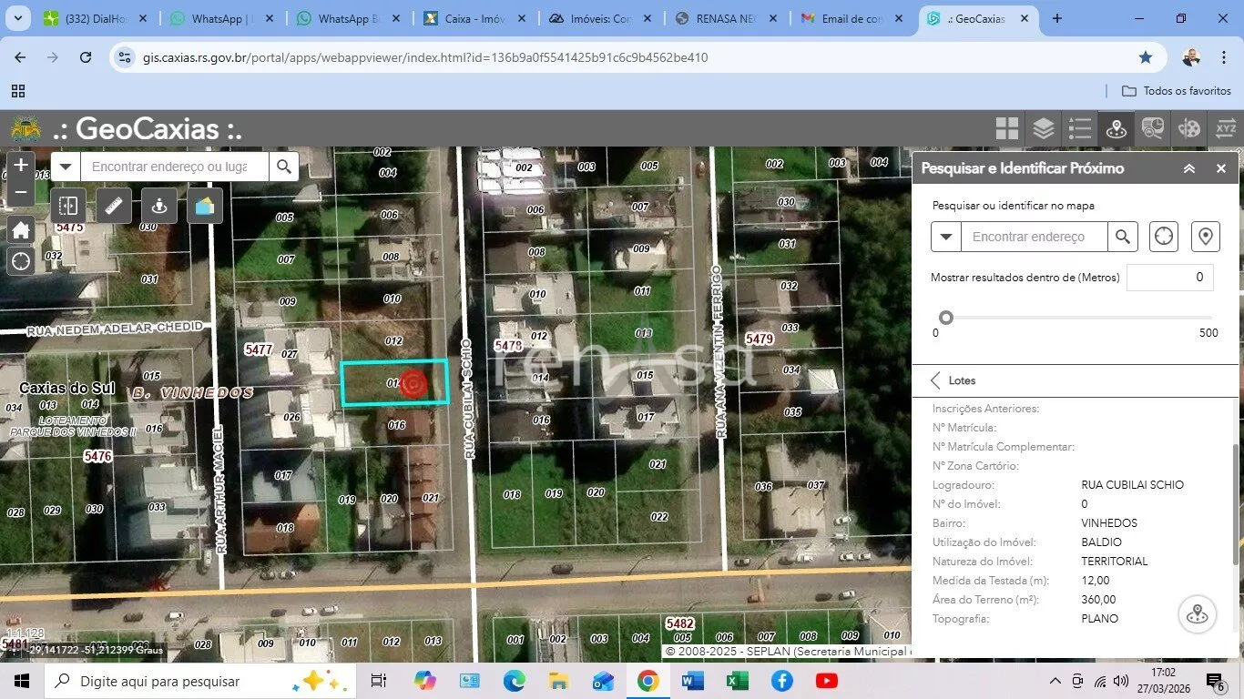Image resolution: width=1244 pixels, height=699 pixels.
Task: Expand the map search source dropdown
Action: click(66, 167)
